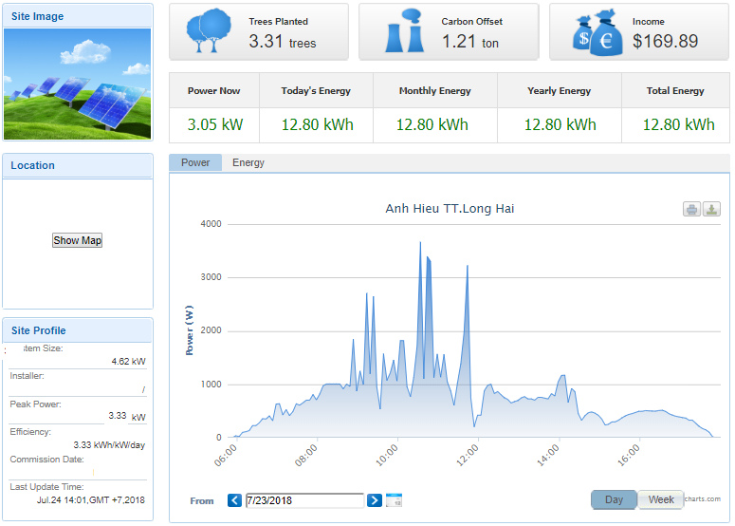Viewport: 735px width, 526px height.
Task: Click the date field showing 7/23/2018
Action: pyautogui.click(x=304, y=500)
